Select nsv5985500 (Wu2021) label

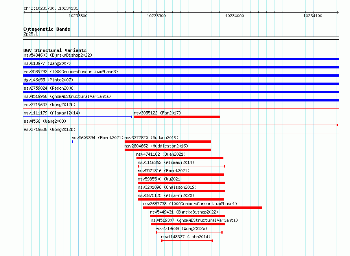(160, 179)
